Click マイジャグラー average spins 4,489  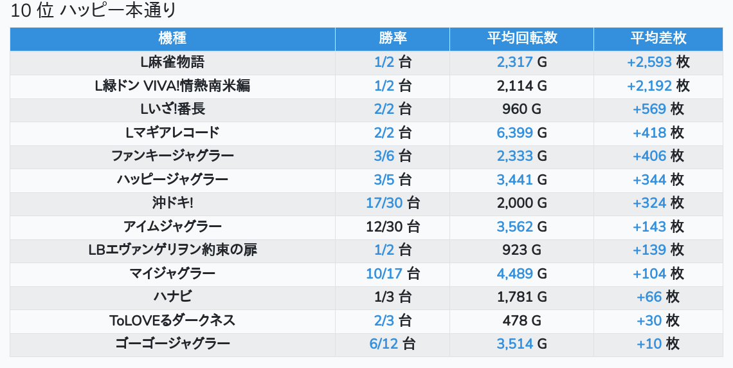[x=514, y=273]
